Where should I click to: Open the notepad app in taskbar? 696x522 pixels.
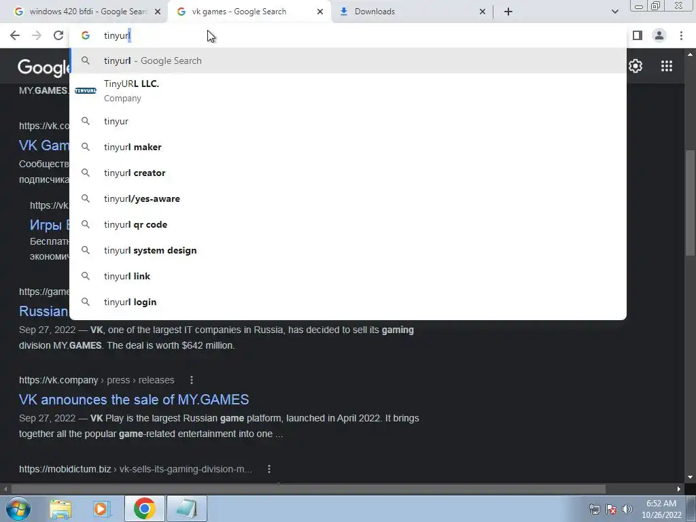pos(186,508)
